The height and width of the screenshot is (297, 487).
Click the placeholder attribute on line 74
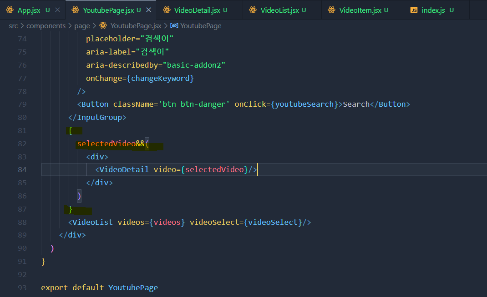coord(111,39)
